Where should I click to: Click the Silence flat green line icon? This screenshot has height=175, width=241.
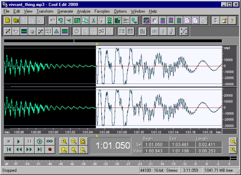pyautogui.click(x=24, y=31)
